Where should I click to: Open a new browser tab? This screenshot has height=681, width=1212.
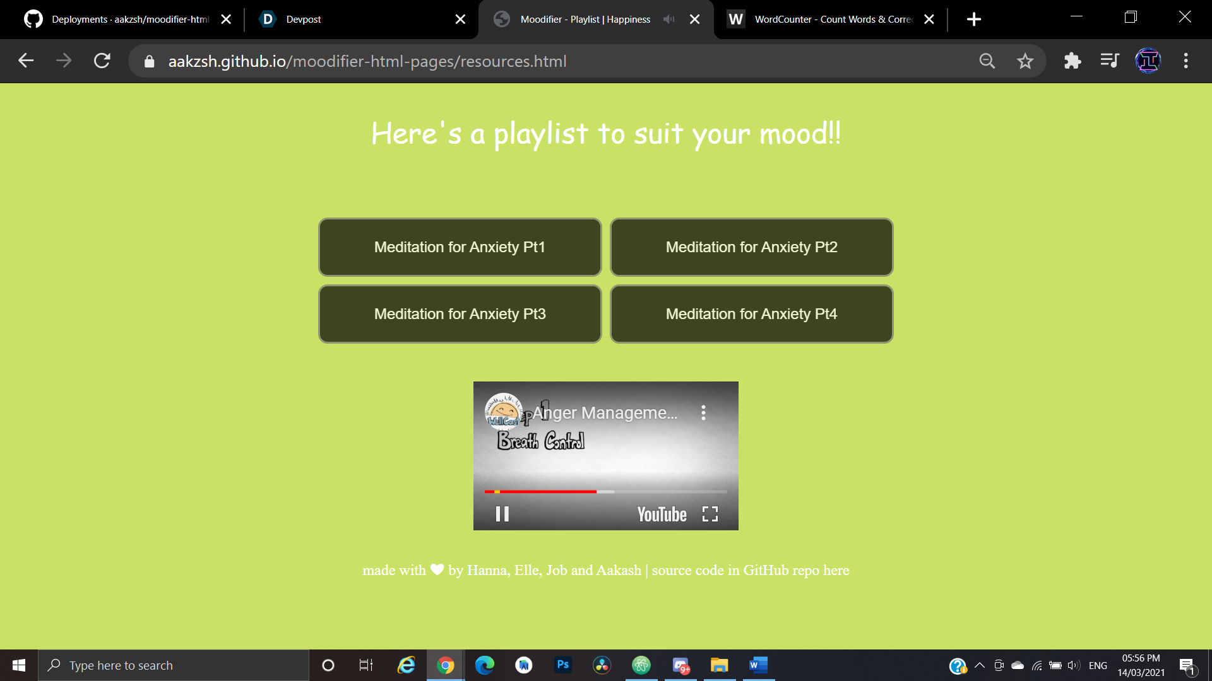[x=973, y=20]
